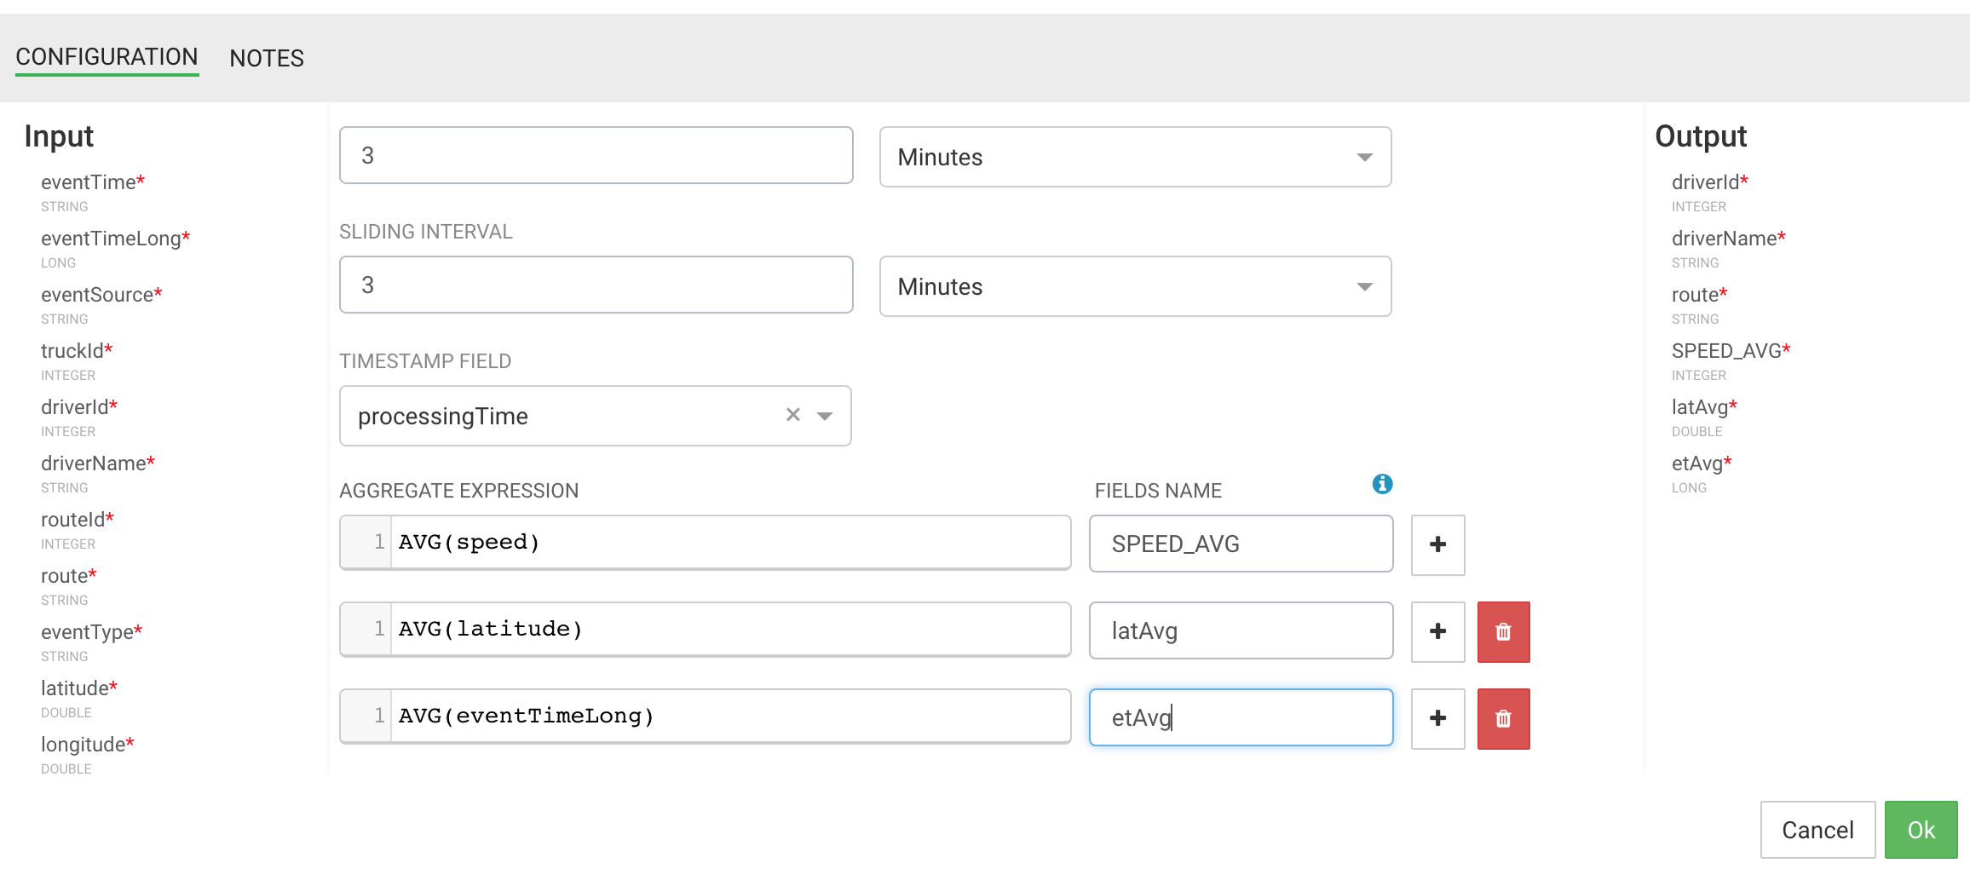Click the Output panel heading
Screen dimensions: 1970x869
coord(1701,136)
